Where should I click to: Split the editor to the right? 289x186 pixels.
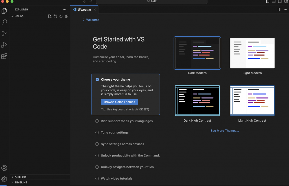click(x=279, y=9)
